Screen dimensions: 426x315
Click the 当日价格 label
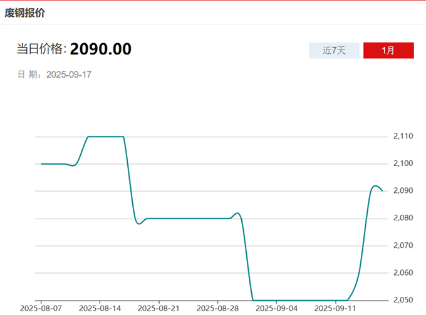coord(41,49)
